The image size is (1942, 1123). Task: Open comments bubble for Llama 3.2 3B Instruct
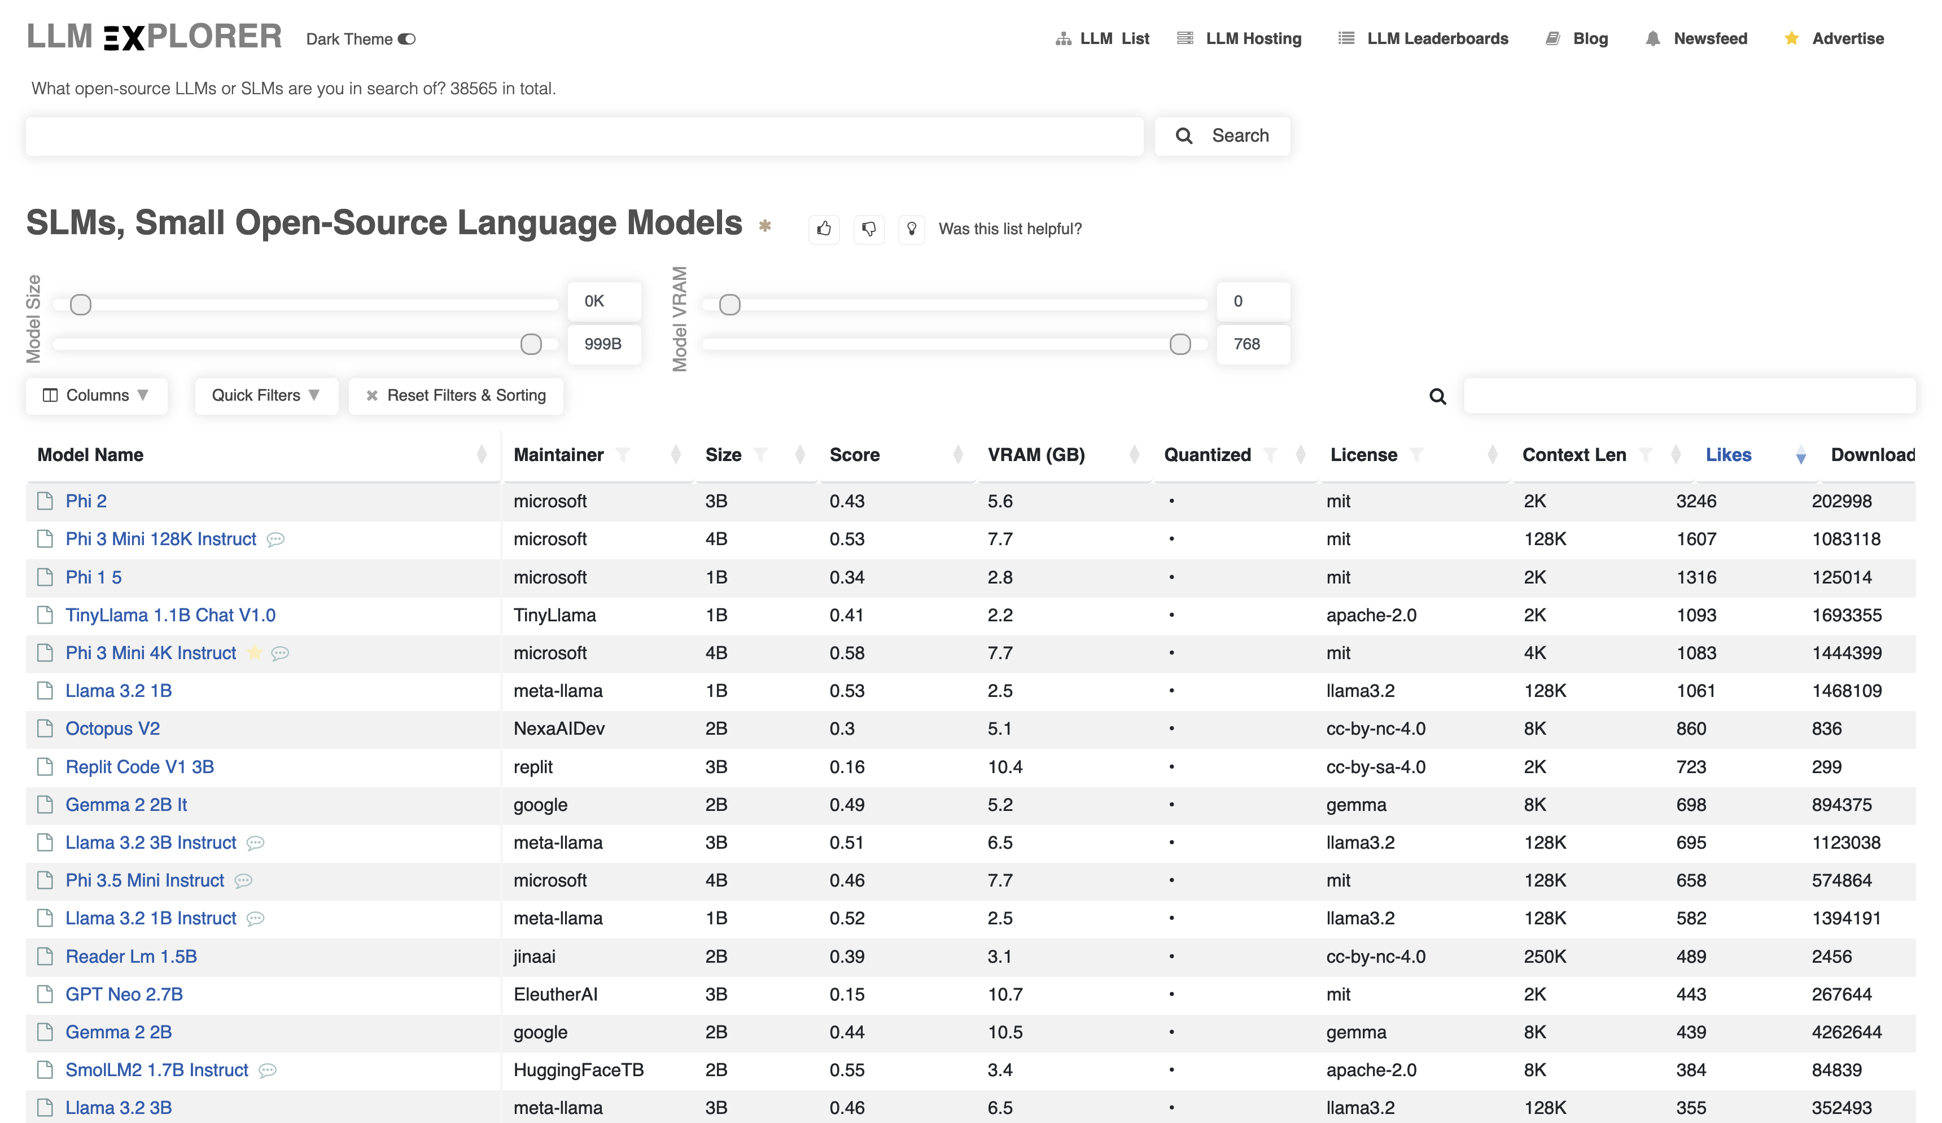(x=255, y=844)
